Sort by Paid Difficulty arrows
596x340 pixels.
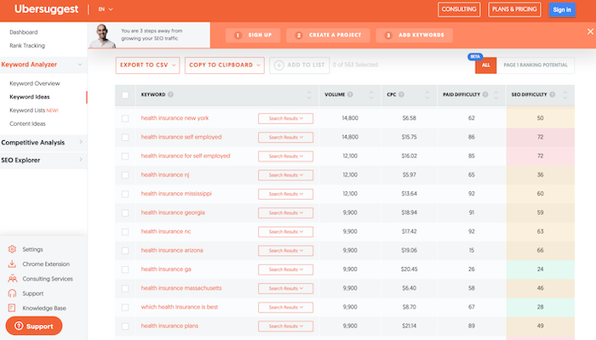pos(496,95)
